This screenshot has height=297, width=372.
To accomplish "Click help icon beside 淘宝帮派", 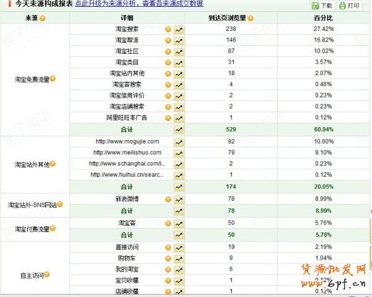I will point(168,40).
